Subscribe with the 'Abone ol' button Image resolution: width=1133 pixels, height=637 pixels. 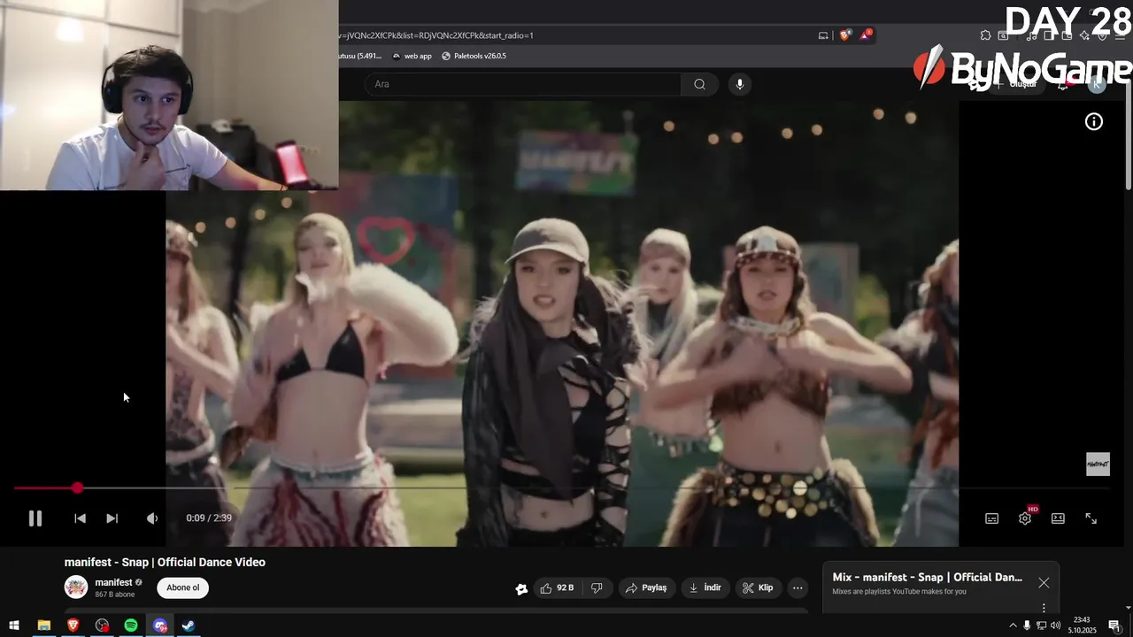(x=183, y=587)
